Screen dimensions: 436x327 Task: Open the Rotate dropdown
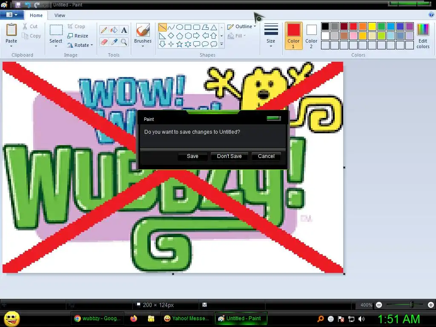point(80,45)
